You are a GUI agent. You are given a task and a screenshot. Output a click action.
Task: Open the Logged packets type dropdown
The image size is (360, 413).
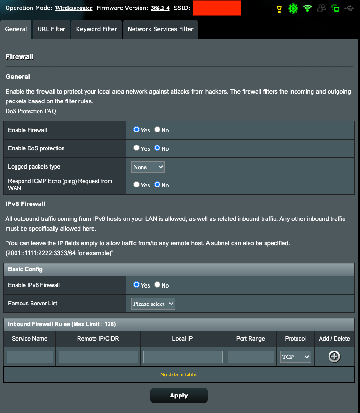148,167
